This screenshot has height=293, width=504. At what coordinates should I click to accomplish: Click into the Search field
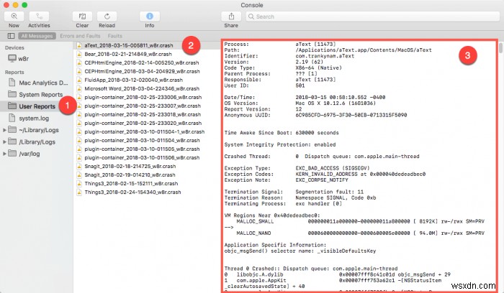pyautogui.click(x=372, y=17)
